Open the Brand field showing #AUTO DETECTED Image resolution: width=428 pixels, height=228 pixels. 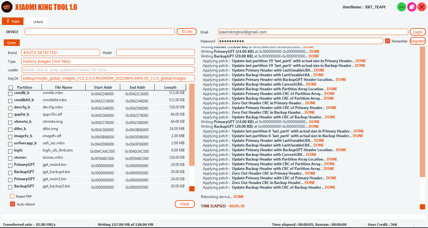tap(60, 53)
